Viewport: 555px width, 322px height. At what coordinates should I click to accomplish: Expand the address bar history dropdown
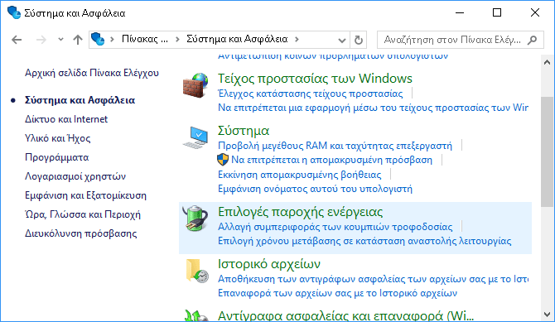pyautogui.click(x=342, y=40)
